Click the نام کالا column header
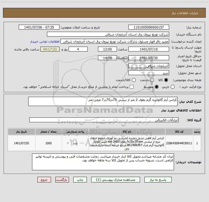The image size is (209, 202). (x=127, y=132)
